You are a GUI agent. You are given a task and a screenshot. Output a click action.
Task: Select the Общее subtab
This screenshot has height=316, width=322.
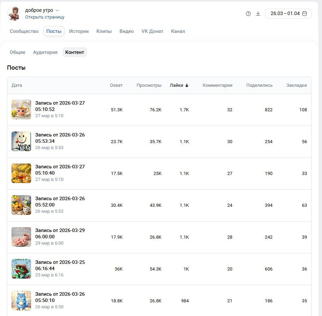tap(17, 52)
